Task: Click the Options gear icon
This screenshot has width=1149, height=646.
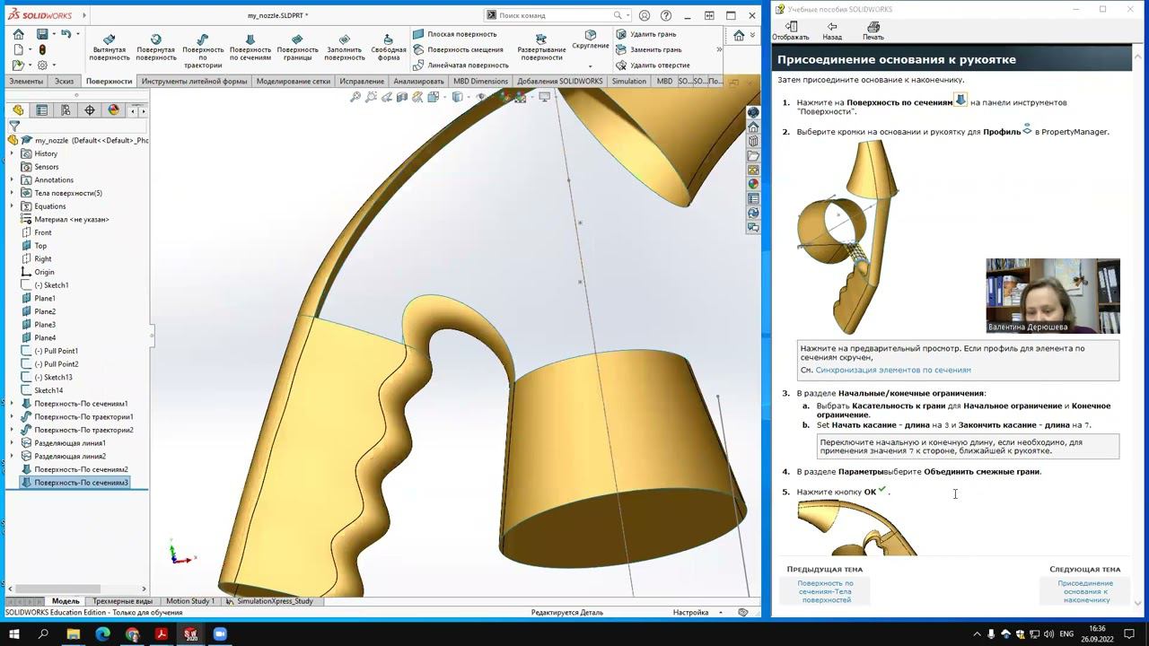Action: (42, 65)
